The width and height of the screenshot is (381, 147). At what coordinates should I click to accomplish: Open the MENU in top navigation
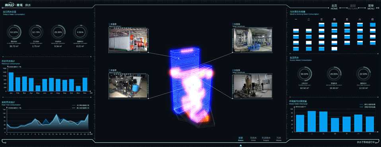[x=371, y=7]
